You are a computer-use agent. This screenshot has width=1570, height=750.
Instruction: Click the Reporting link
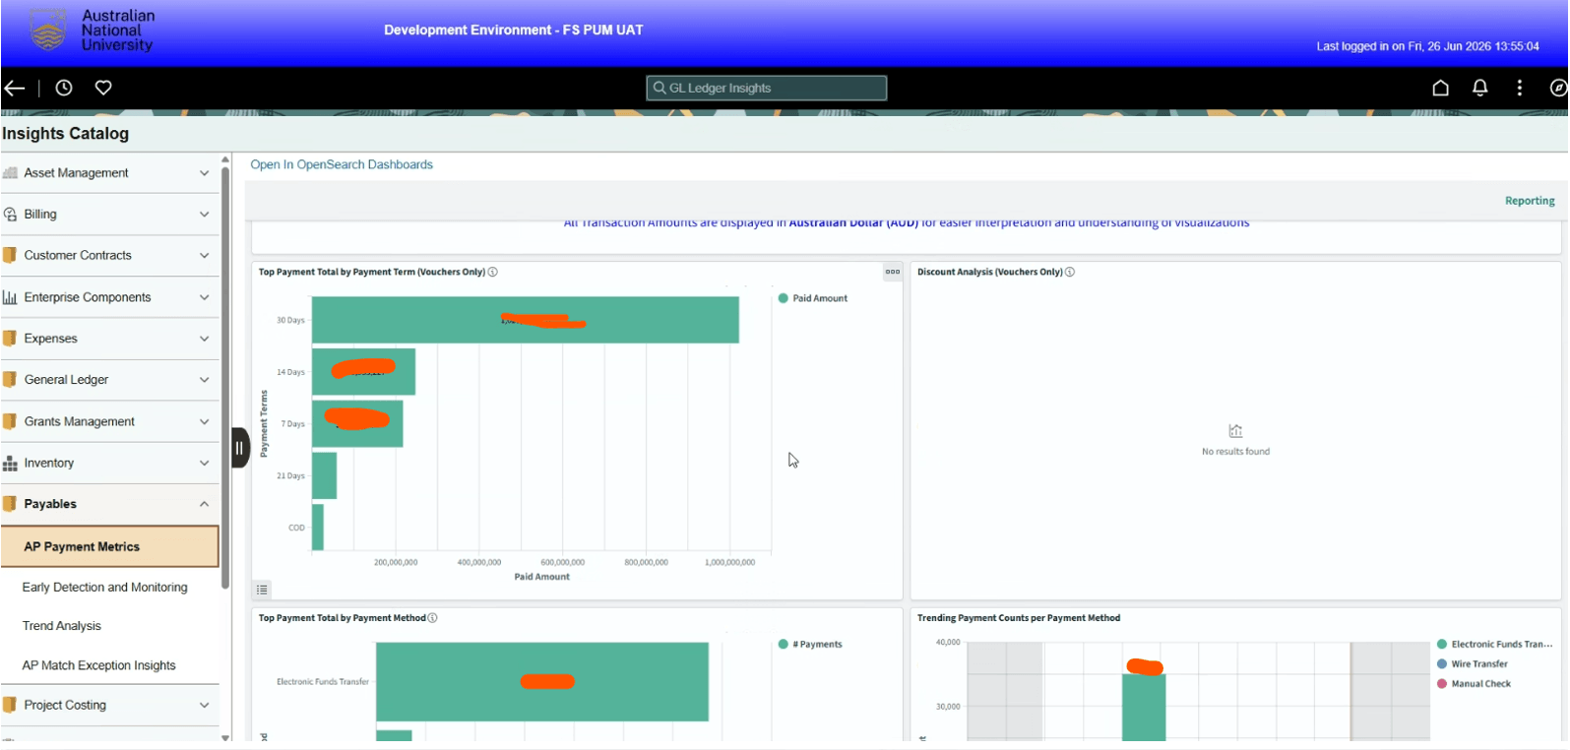1530,201
